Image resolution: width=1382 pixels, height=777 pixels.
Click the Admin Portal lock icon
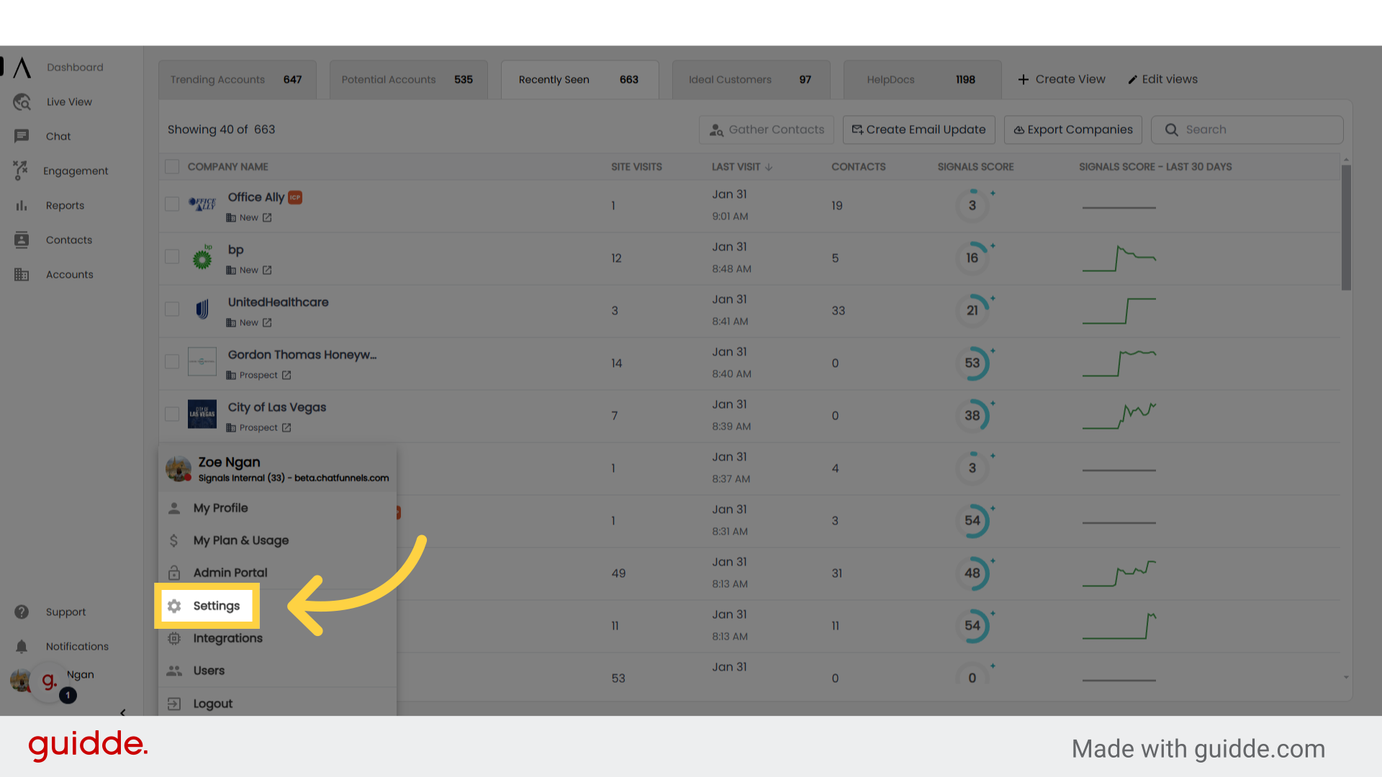click(x=174, y=573)
